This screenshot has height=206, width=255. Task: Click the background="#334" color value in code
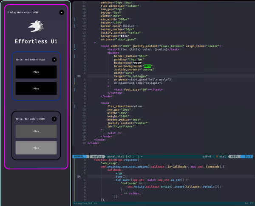point(124,36)
